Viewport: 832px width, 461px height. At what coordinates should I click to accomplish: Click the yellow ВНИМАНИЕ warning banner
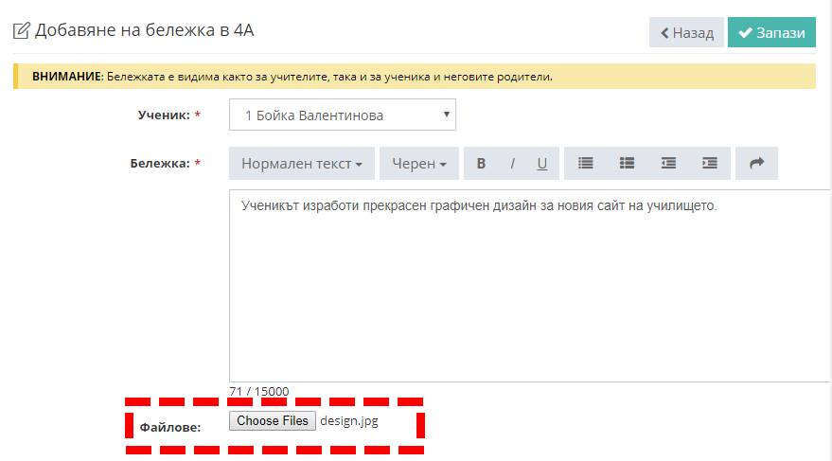point(414,77)
